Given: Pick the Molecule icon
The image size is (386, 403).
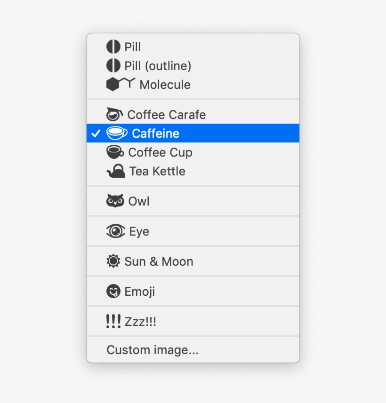Looking at the screenshot, I should pos(119,85).
